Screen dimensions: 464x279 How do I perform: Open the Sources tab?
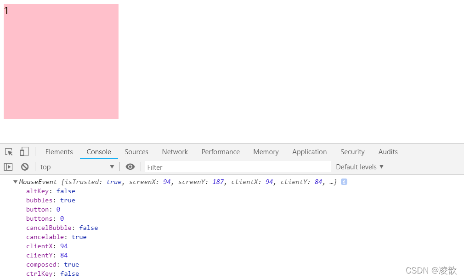[x=136, y=151]
